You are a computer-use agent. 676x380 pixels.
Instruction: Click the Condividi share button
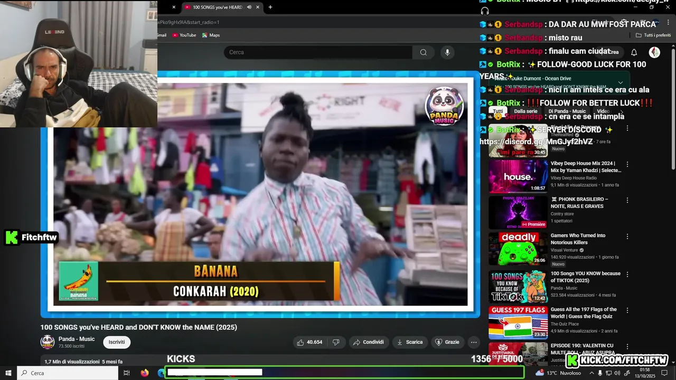(369, 342)
